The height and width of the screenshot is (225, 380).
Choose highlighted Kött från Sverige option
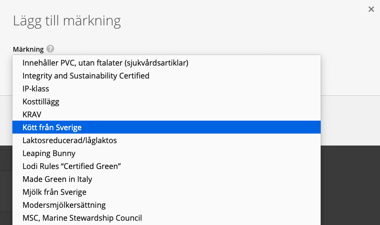167,127
